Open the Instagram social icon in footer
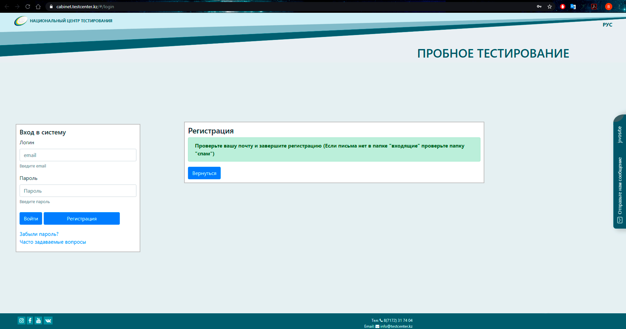 pyautogui.click(x=22, y=321)
